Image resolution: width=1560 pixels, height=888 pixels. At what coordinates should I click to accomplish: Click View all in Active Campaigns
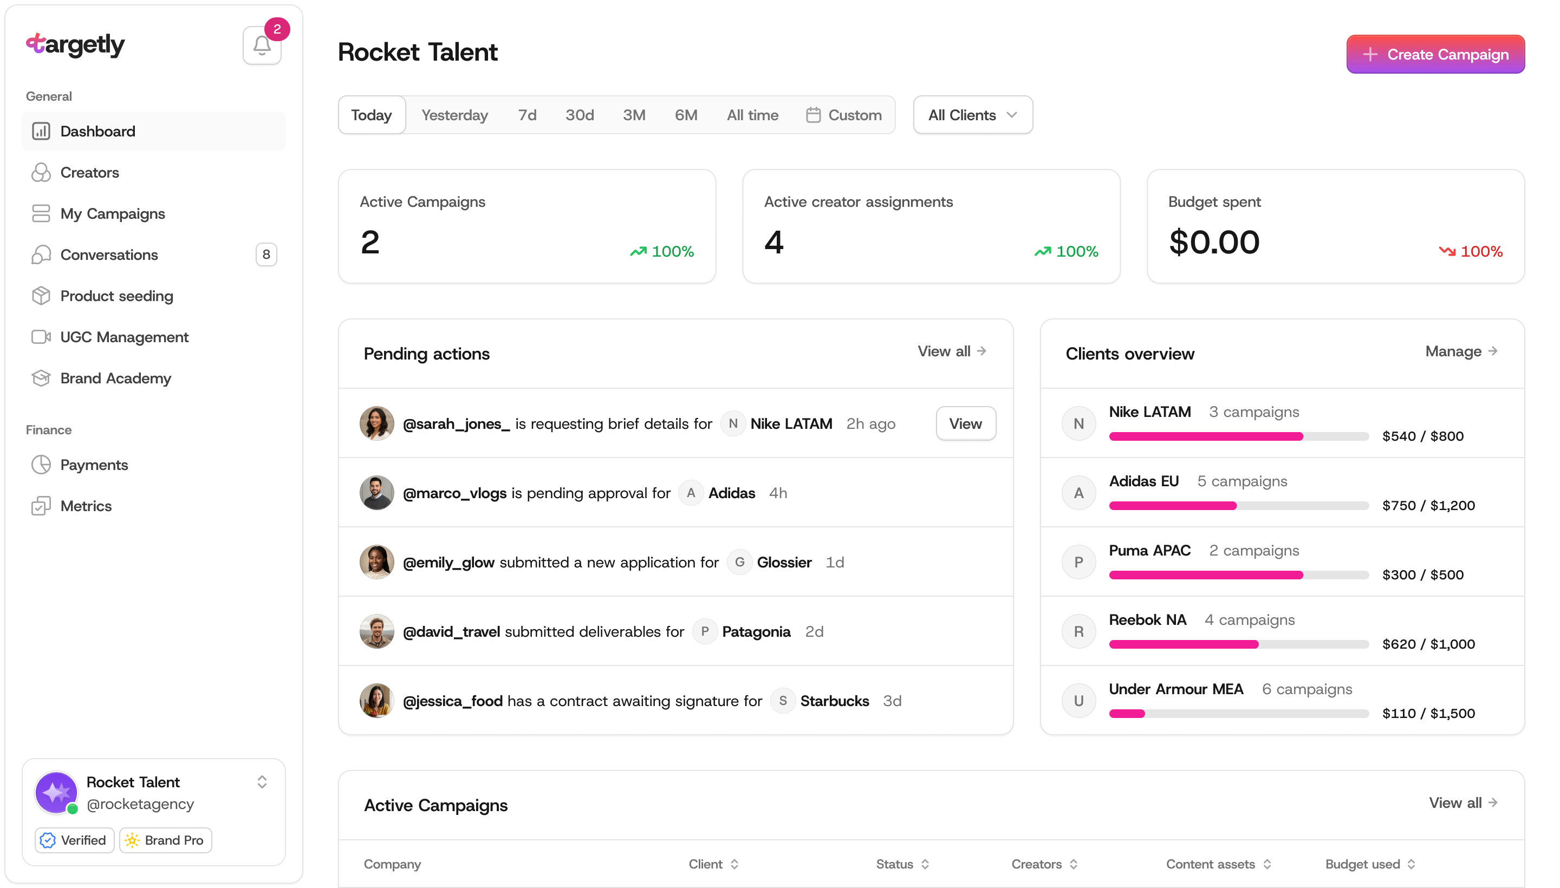1463,802
